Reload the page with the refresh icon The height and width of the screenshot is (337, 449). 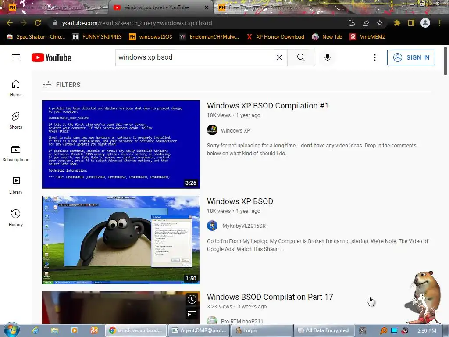38,23
